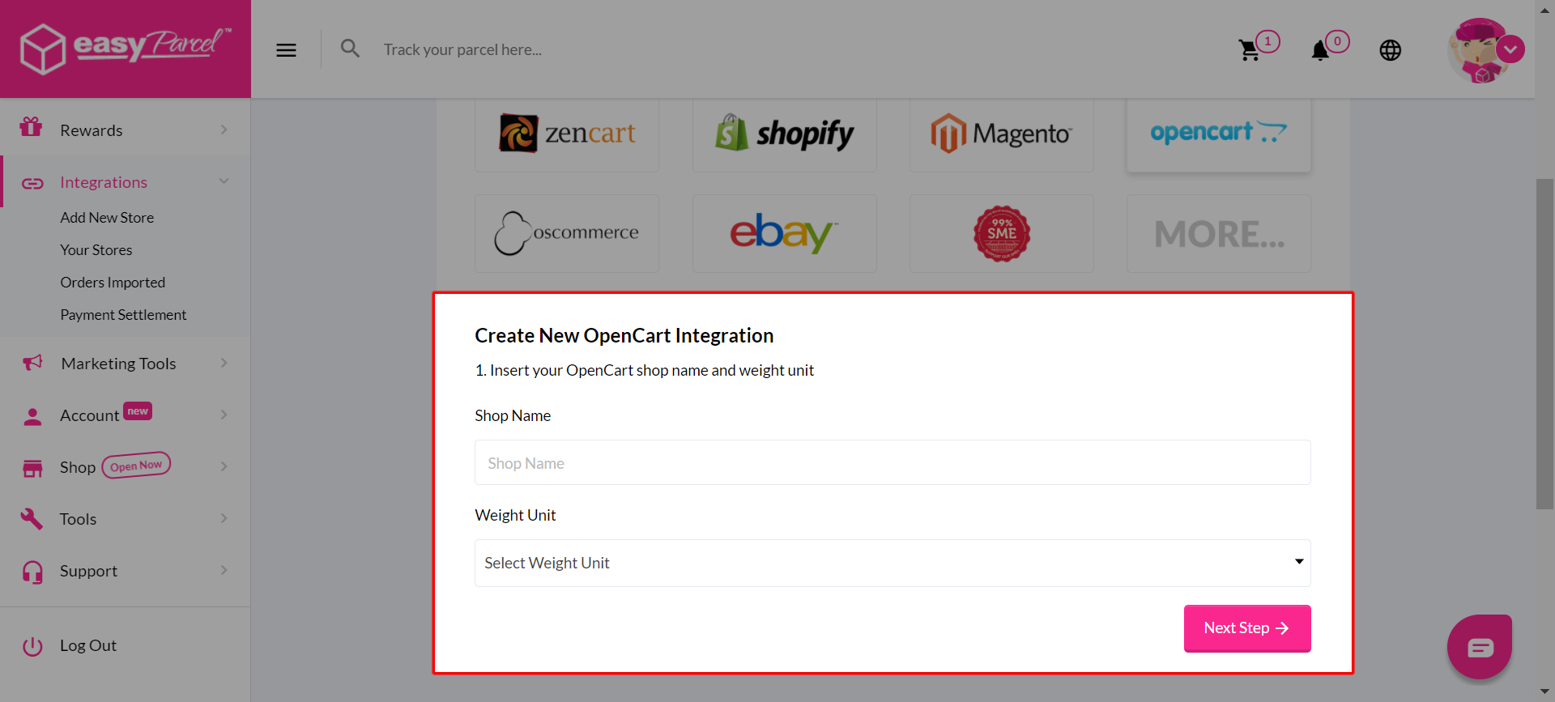
Task: Open the language globe icon
Action: point(1390,50)
